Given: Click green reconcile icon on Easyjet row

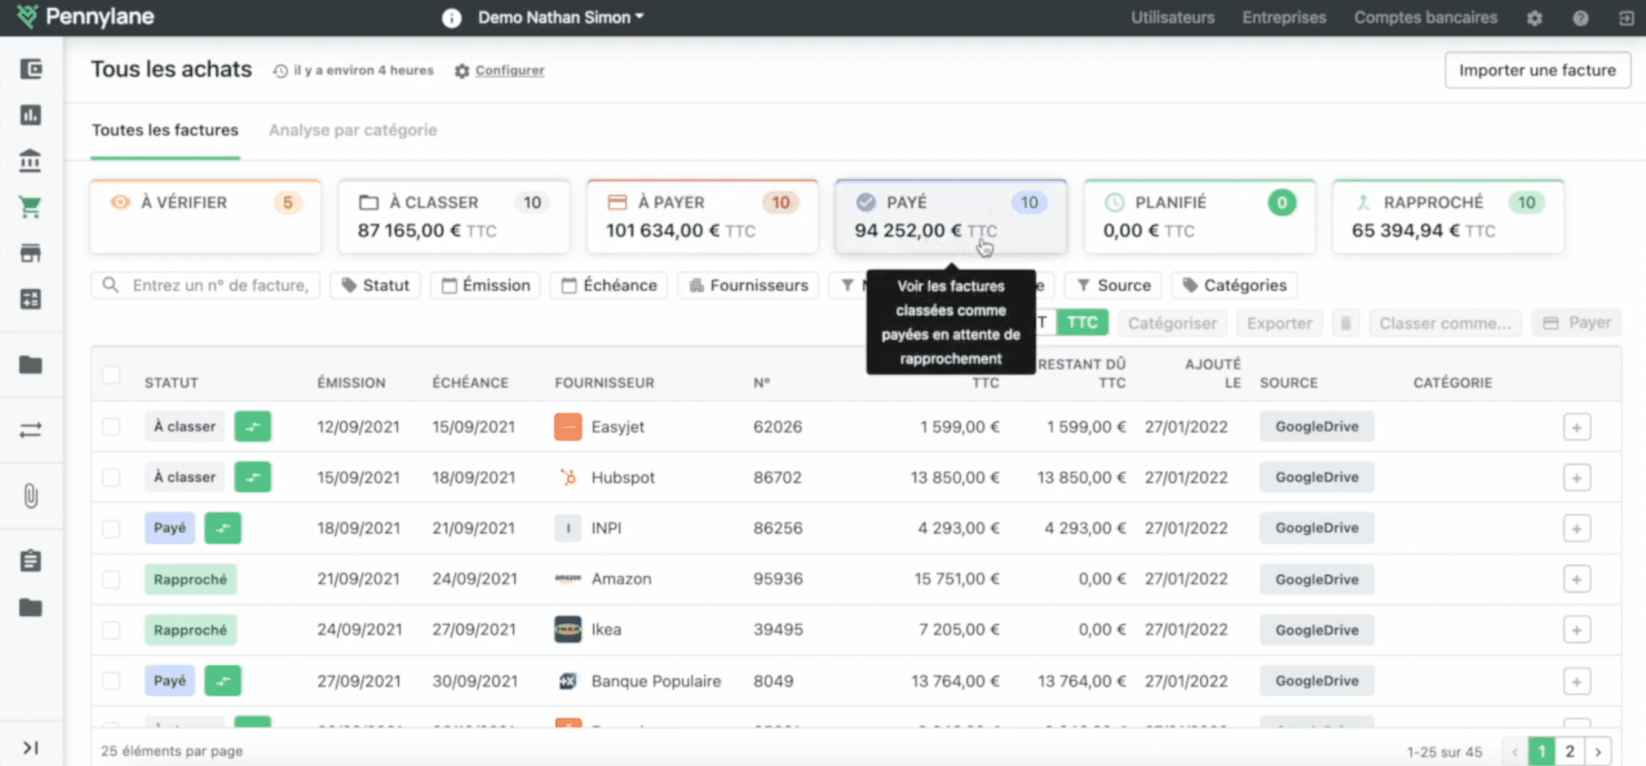Looking at the screenshot, I should (x=252, y=427).
